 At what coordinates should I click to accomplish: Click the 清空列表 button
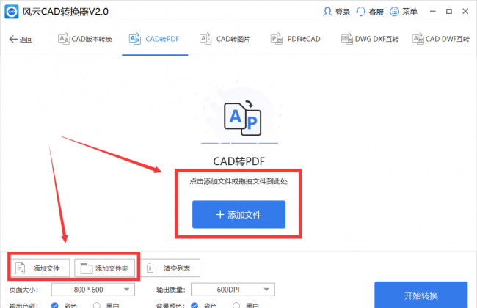(x=170, y=268)
